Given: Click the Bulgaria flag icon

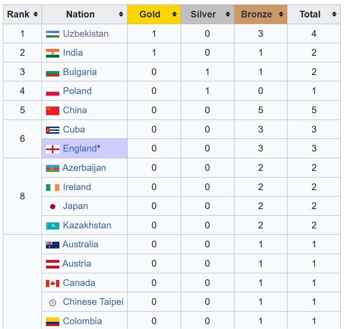Looking at the screenshot, I should (x=53, y=72).
